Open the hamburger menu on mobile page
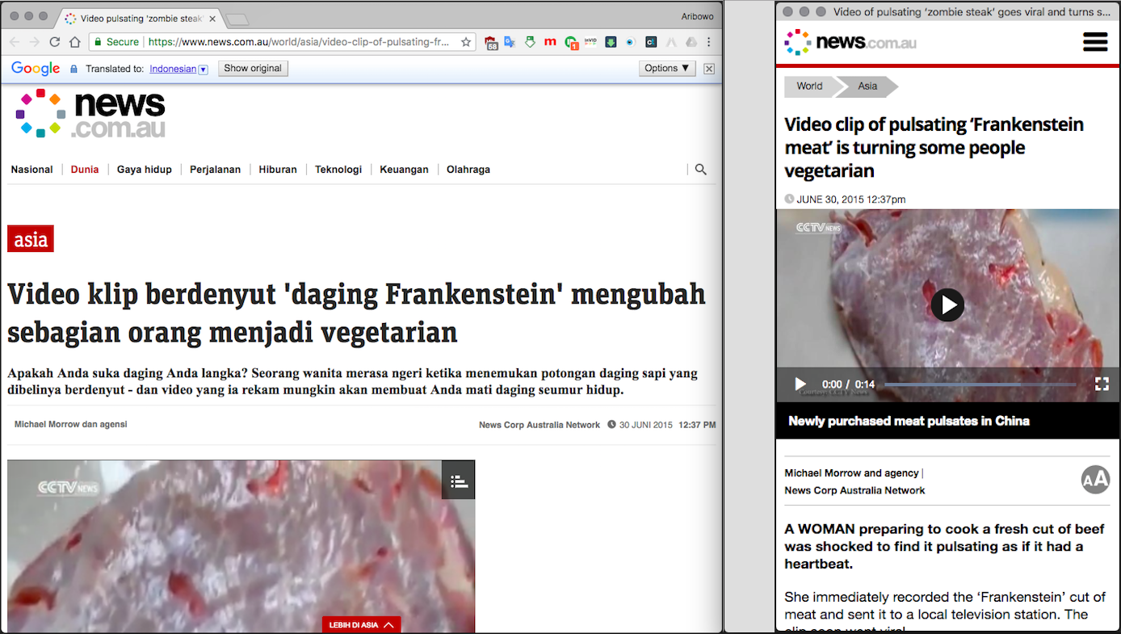Image resolution: width=1121 pixels, height=634 pixels. (1095, 42)
